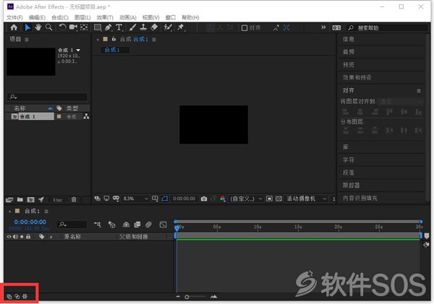Delete selected item with trash icon
The height and width of the screenshot is (304, 434).
click(x=74, y=199)
